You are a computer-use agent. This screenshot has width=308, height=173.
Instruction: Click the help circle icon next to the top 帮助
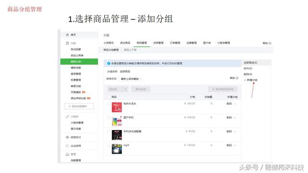270,43
